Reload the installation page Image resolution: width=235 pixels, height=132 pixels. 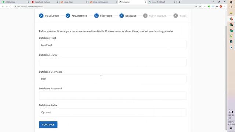tap(11, 7)
